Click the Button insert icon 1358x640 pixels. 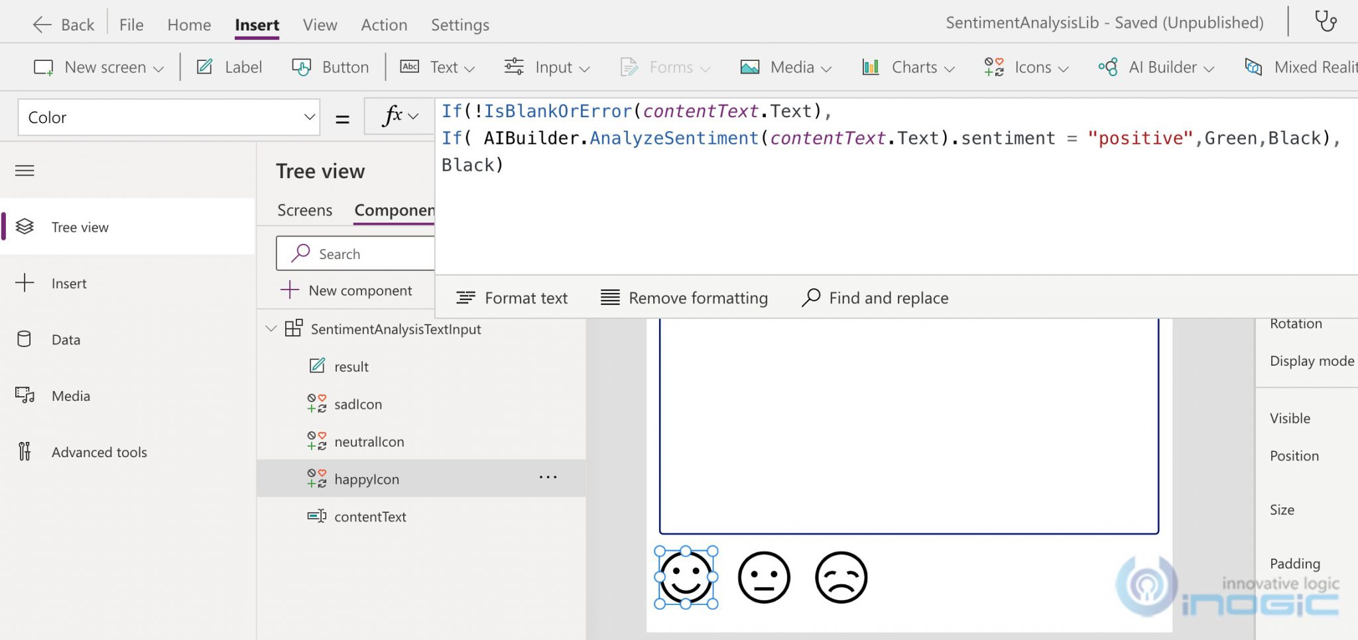302,67
